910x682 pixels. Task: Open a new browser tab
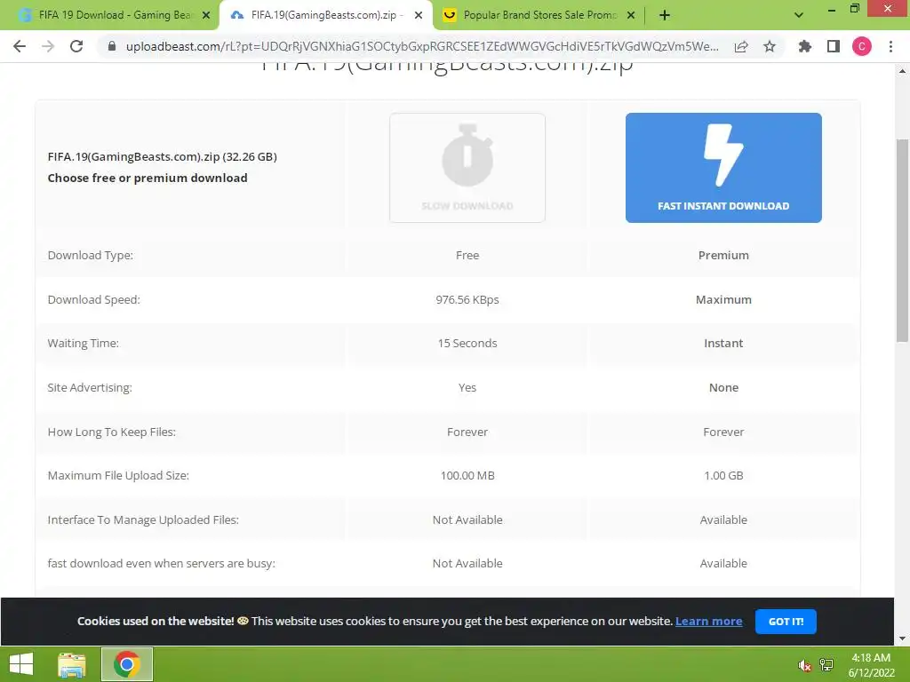[665, 15]
